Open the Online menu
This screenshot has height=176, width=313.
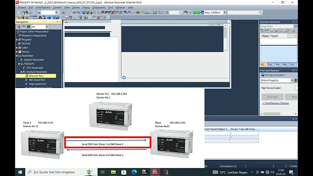pos(76,7)
